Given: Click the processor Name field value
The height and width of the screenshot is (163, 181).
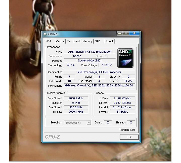Looking at the screenshot, I should click(90, 52).
